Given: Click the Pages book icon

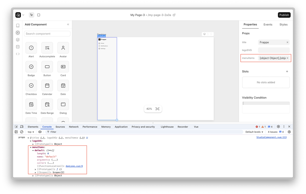Looking at the screenshot, I should coord(18,26).
